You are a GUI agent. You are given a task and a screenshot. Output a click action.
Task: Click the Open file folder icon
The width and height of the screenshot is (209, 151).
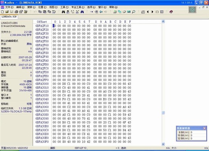pyautogui.click(x=7, y=12)
